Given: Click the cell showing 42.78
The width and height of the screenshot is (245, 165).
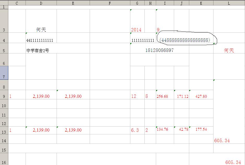Looking at the screenshot, I should 181,130.
